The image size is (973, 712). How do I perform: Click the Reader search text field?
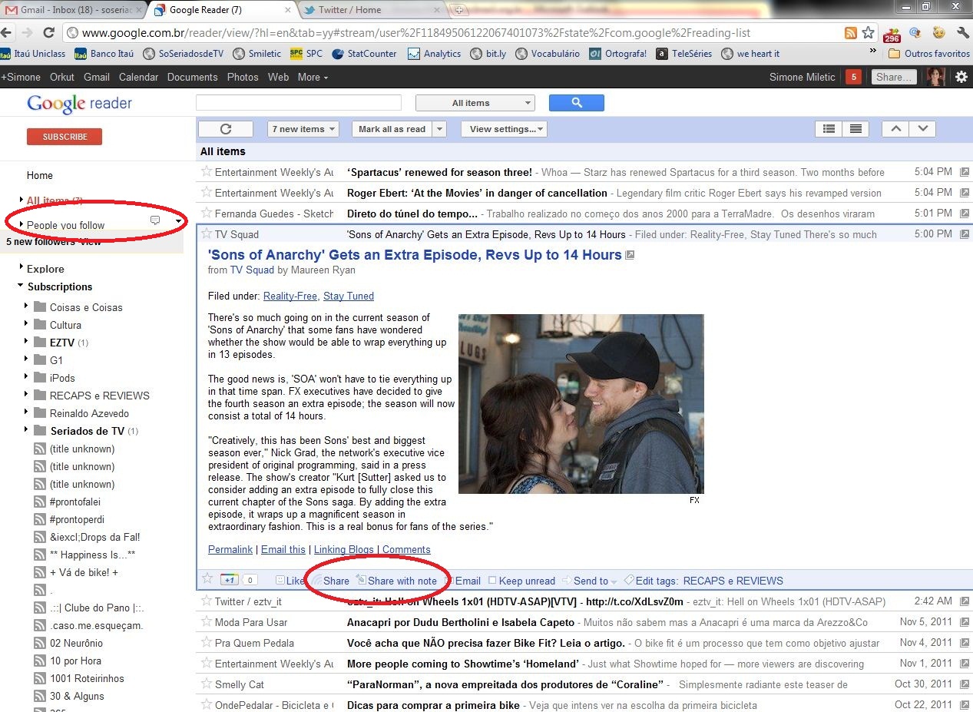tap(299, 103)
